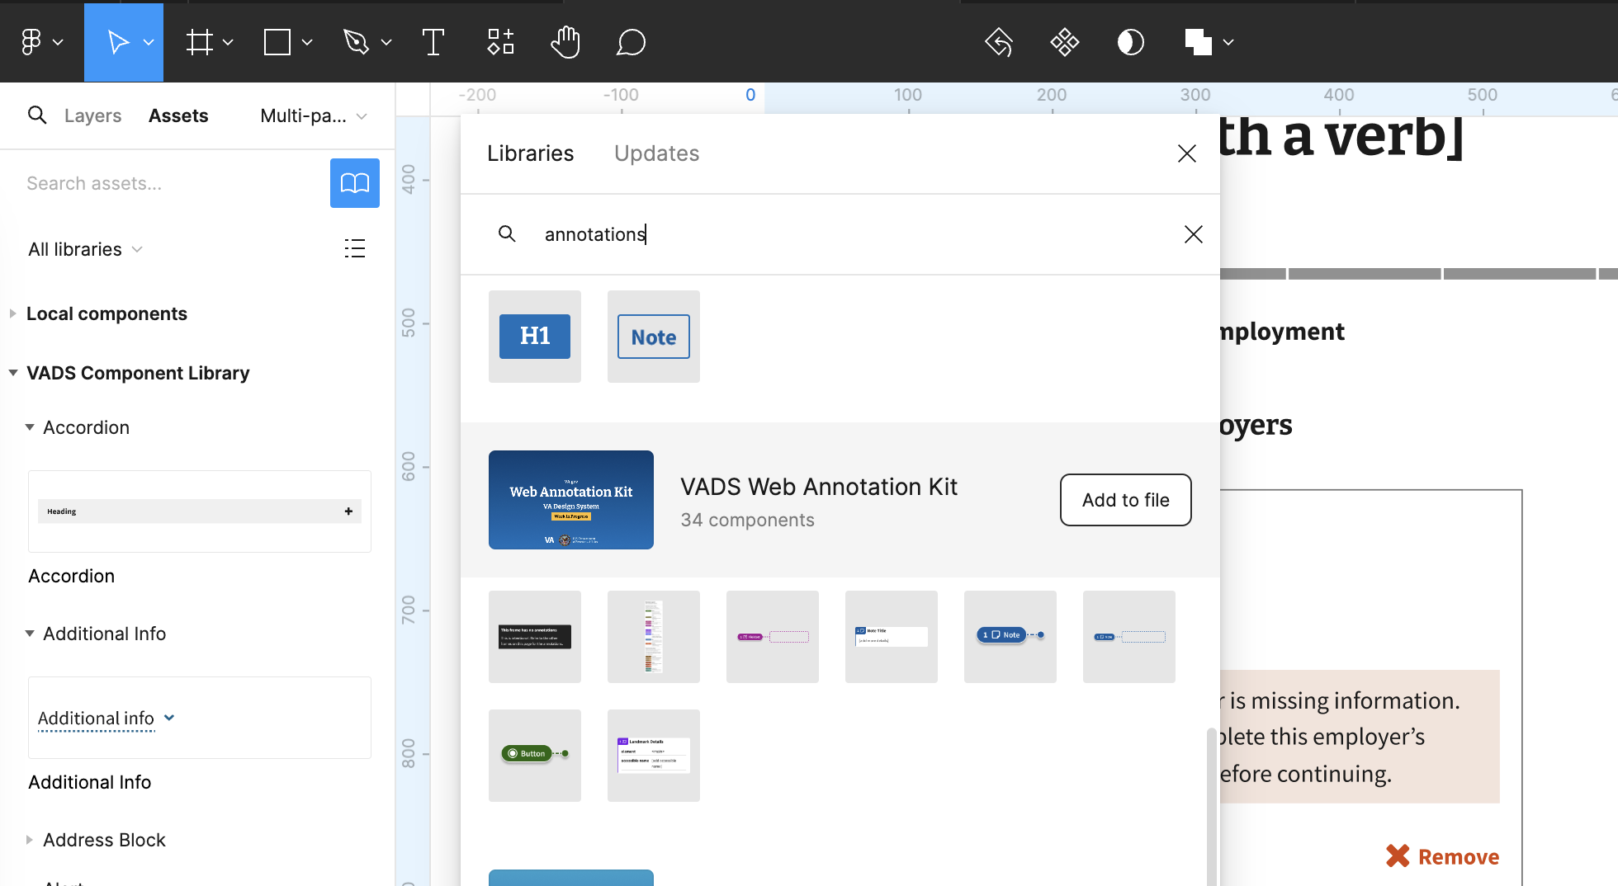Click the search magnifier in left panel

coord(37,115)
